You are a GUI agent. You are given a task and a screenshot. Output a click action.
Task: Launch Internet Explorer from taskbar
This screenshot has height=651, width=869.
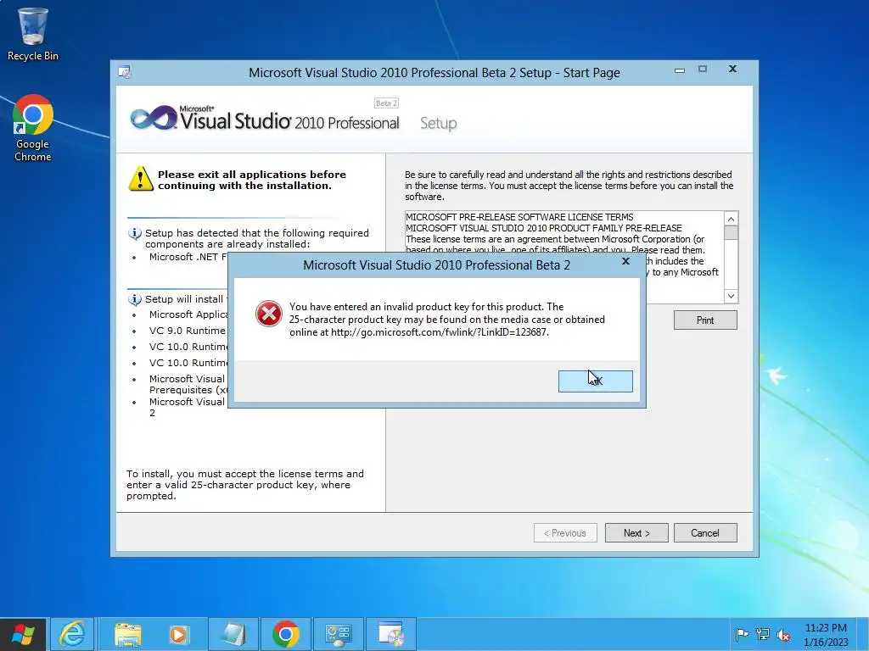(72, 634)
